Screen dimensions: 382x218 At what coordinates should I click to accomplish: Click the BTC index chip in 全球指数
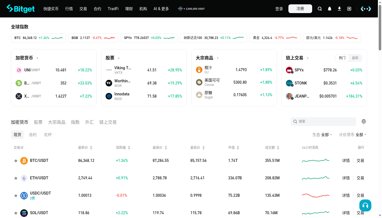coord(38,38)
